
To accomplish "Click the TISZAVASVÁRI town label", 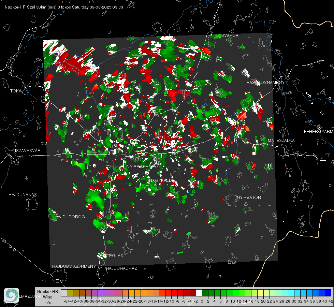I will pos(27,151).
